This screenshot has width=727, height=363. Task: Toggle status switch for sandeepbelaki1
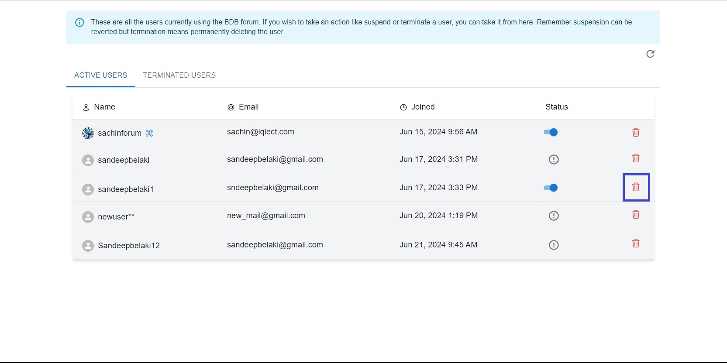pos(551,188)
